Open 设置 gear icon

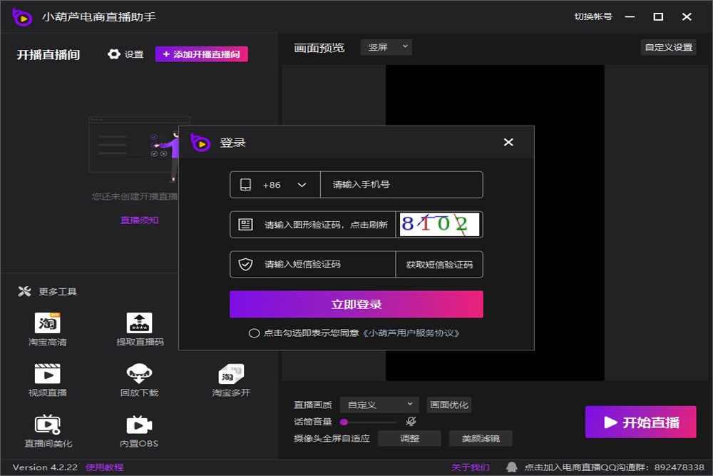113,54
